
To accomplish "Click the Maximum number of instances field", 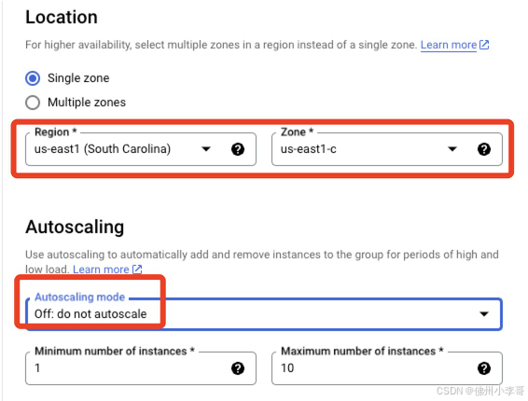I will [387, 368].
